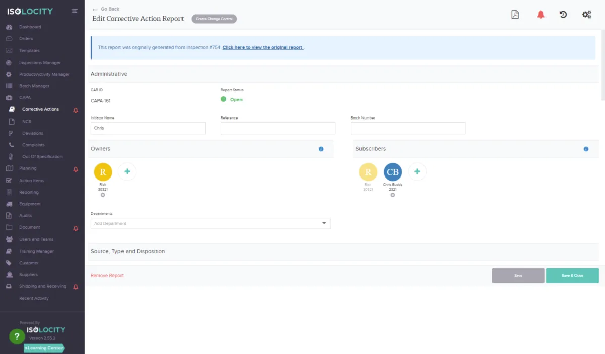Remove subscriber Chris Budds with x icon
This screenshot has width=605, height=354.
(393, 195)
